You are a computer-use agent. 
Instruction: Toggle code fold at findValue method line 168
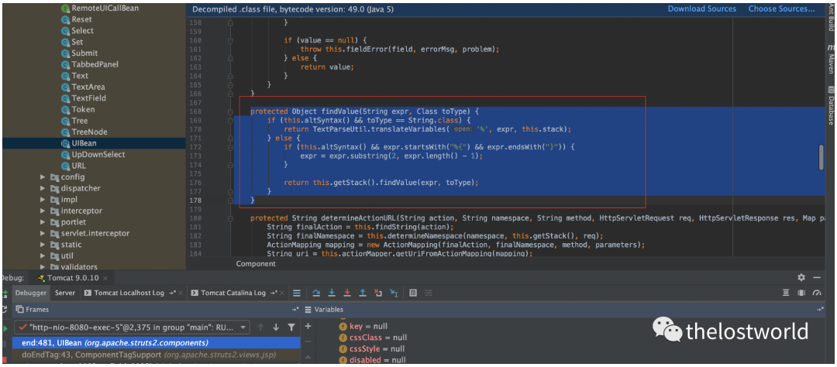pyautogui.click(x=230, y=111)
